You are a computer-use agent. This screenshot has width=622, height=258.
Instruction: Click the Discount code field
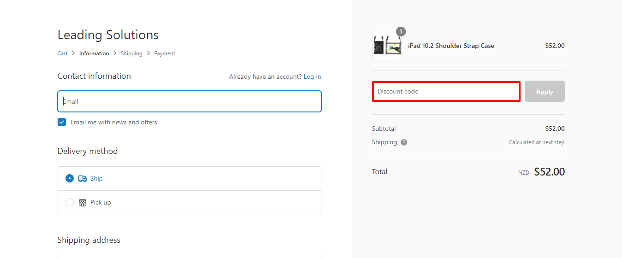(446, 91)
